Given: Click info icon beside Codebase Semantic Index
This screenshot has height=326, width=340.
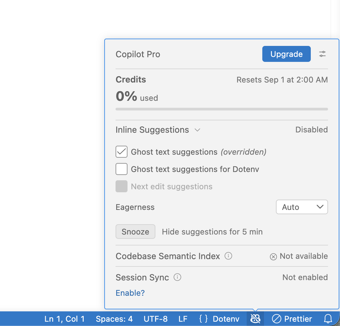Looking at the screenshot, I should click(228, 256).
